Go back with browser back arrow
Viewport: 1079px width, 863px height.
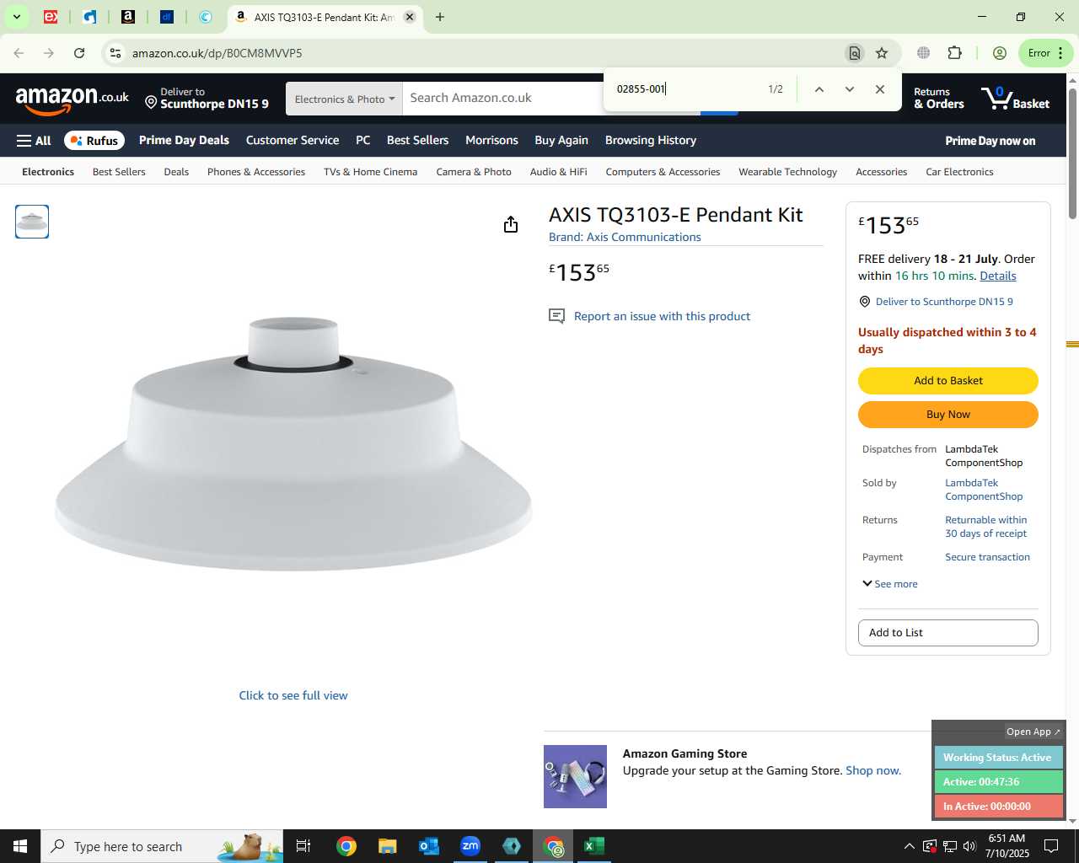point(19,53)
